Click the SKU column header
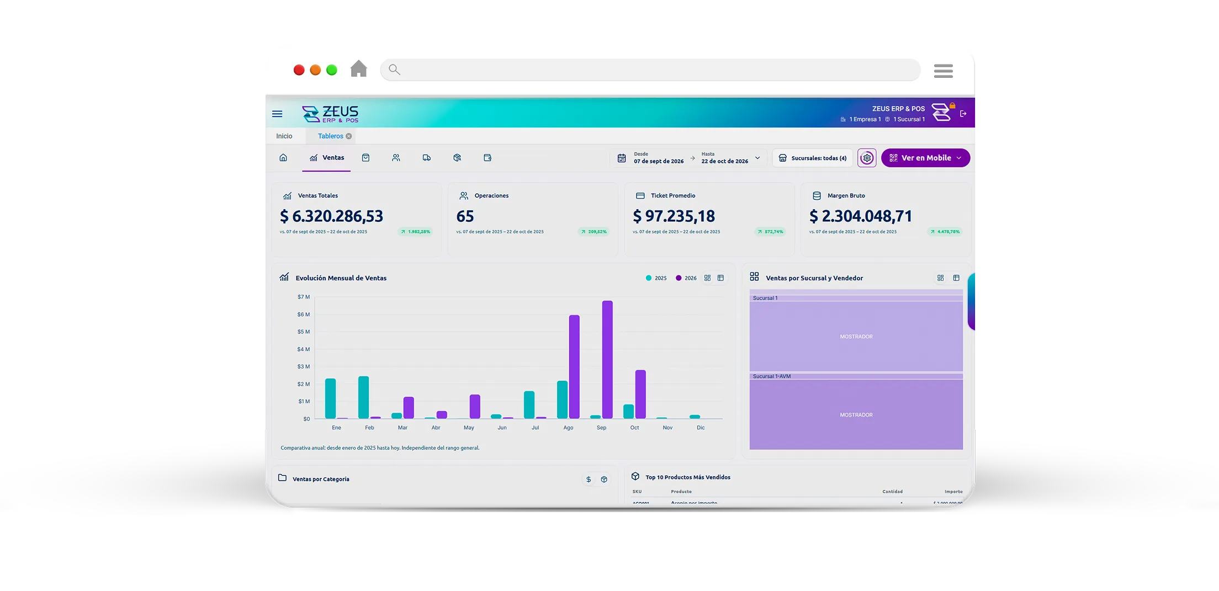1219x591 pixels. [637, 492]
